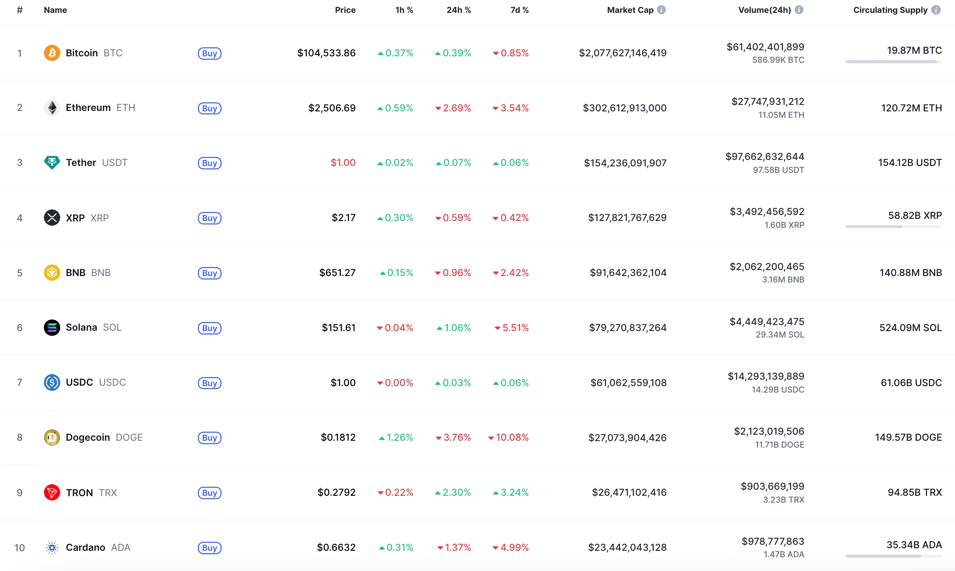Open the Cardano ADA name link
955x571 pixels.
98,547
